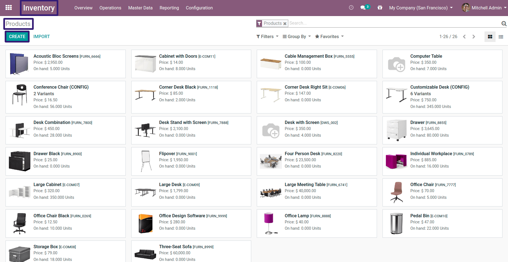This screenshot has width=508, height=262.
Task: Open the Four Person Desk image
Action: [271, 161]
